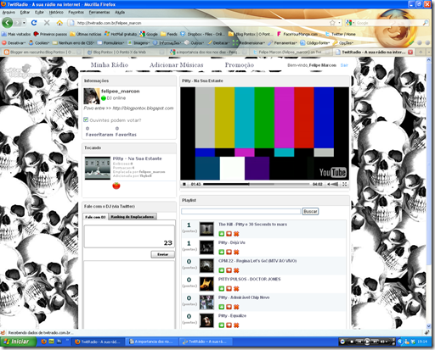
Task: Open the Editar menu
Action: [x=25, y=12]
